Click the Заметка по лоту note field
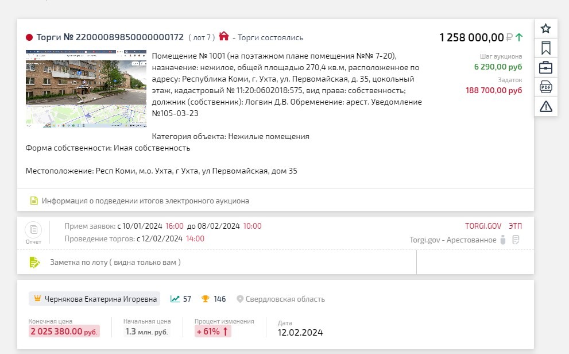Viewport: 569px width, 354px height. pos(216,262)
